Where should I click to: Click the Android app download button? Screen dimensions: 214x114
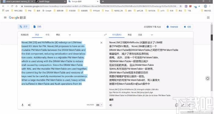point(172,27)
